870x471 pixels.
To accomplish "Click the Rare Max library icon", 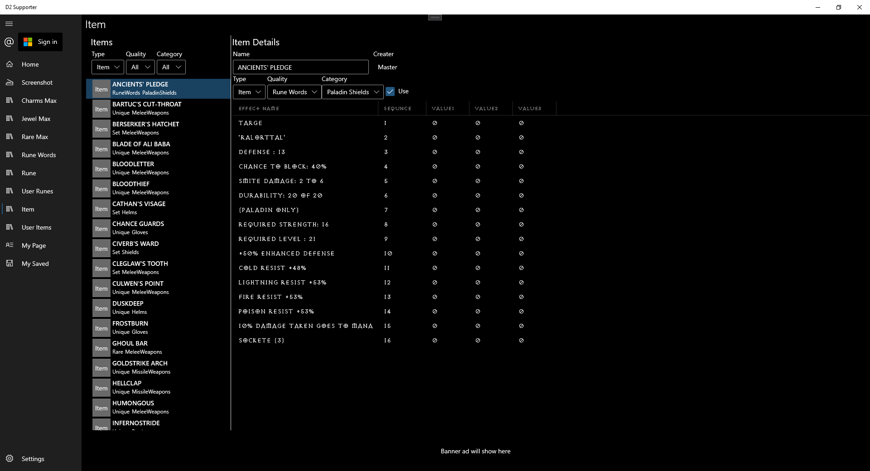I will click(10, 137).
